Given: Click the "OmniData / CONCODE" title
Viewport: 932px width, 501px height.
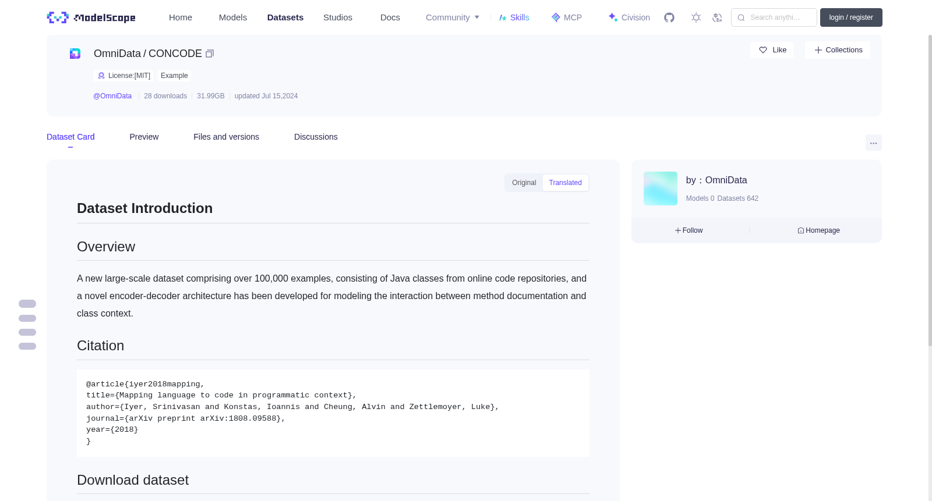Looking at the screenshot, I should [148, 54].
